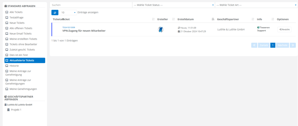Click the creator avatar in ticket row

(x=160, y=29)
